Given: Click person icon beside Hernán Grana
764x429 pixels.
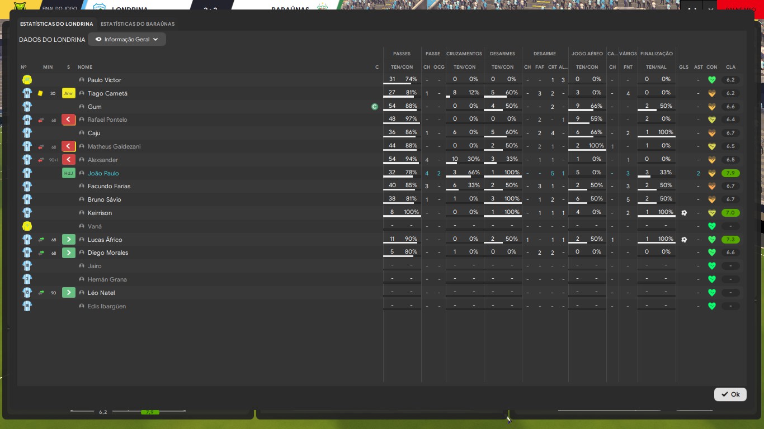Looking at the screenshot, I should [82, 279].
